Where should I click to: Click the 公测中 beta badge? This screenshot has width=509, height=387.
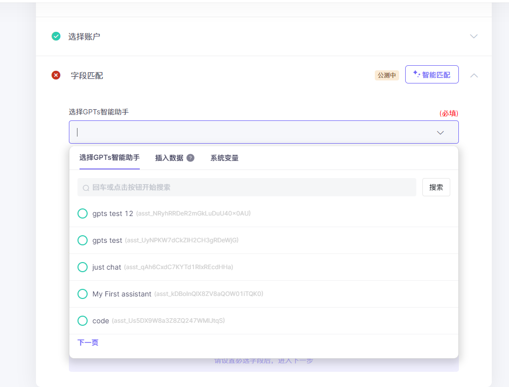[x=387, y=75]
